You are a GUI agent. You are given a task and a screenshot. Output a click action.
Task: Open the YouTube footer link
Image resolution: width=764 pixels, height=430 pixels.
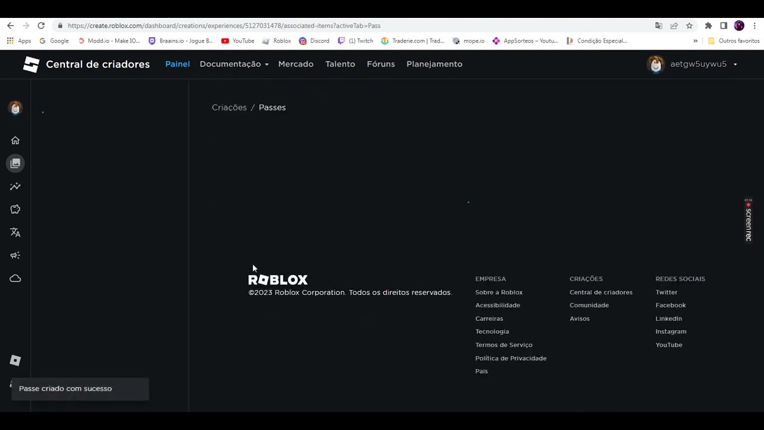(668, 345)
